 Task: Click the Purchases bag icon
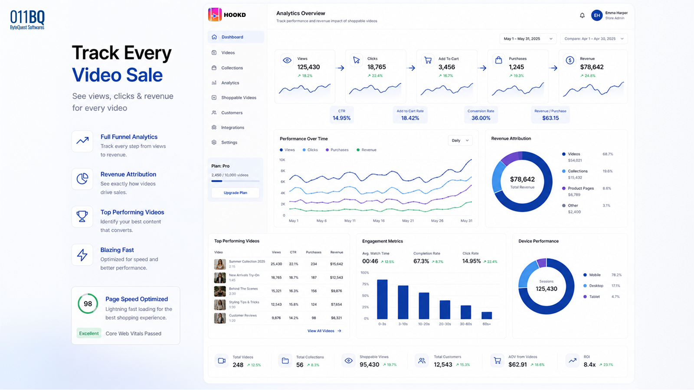click(499, 60)
